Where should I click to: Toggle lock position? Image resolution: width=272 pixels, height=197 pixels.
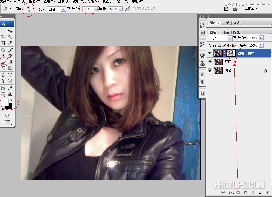coord(229,45)
